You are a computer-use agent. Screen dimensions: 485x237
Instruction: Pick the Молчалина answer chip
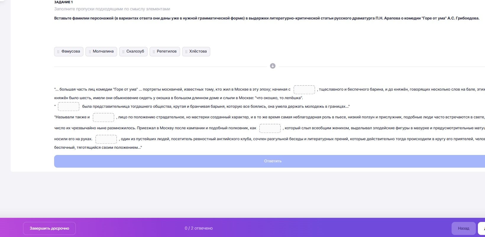(x=101, y=51)
